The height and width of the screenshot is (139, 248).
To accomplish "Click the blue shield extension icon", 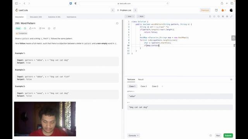I will pos(71,3).
